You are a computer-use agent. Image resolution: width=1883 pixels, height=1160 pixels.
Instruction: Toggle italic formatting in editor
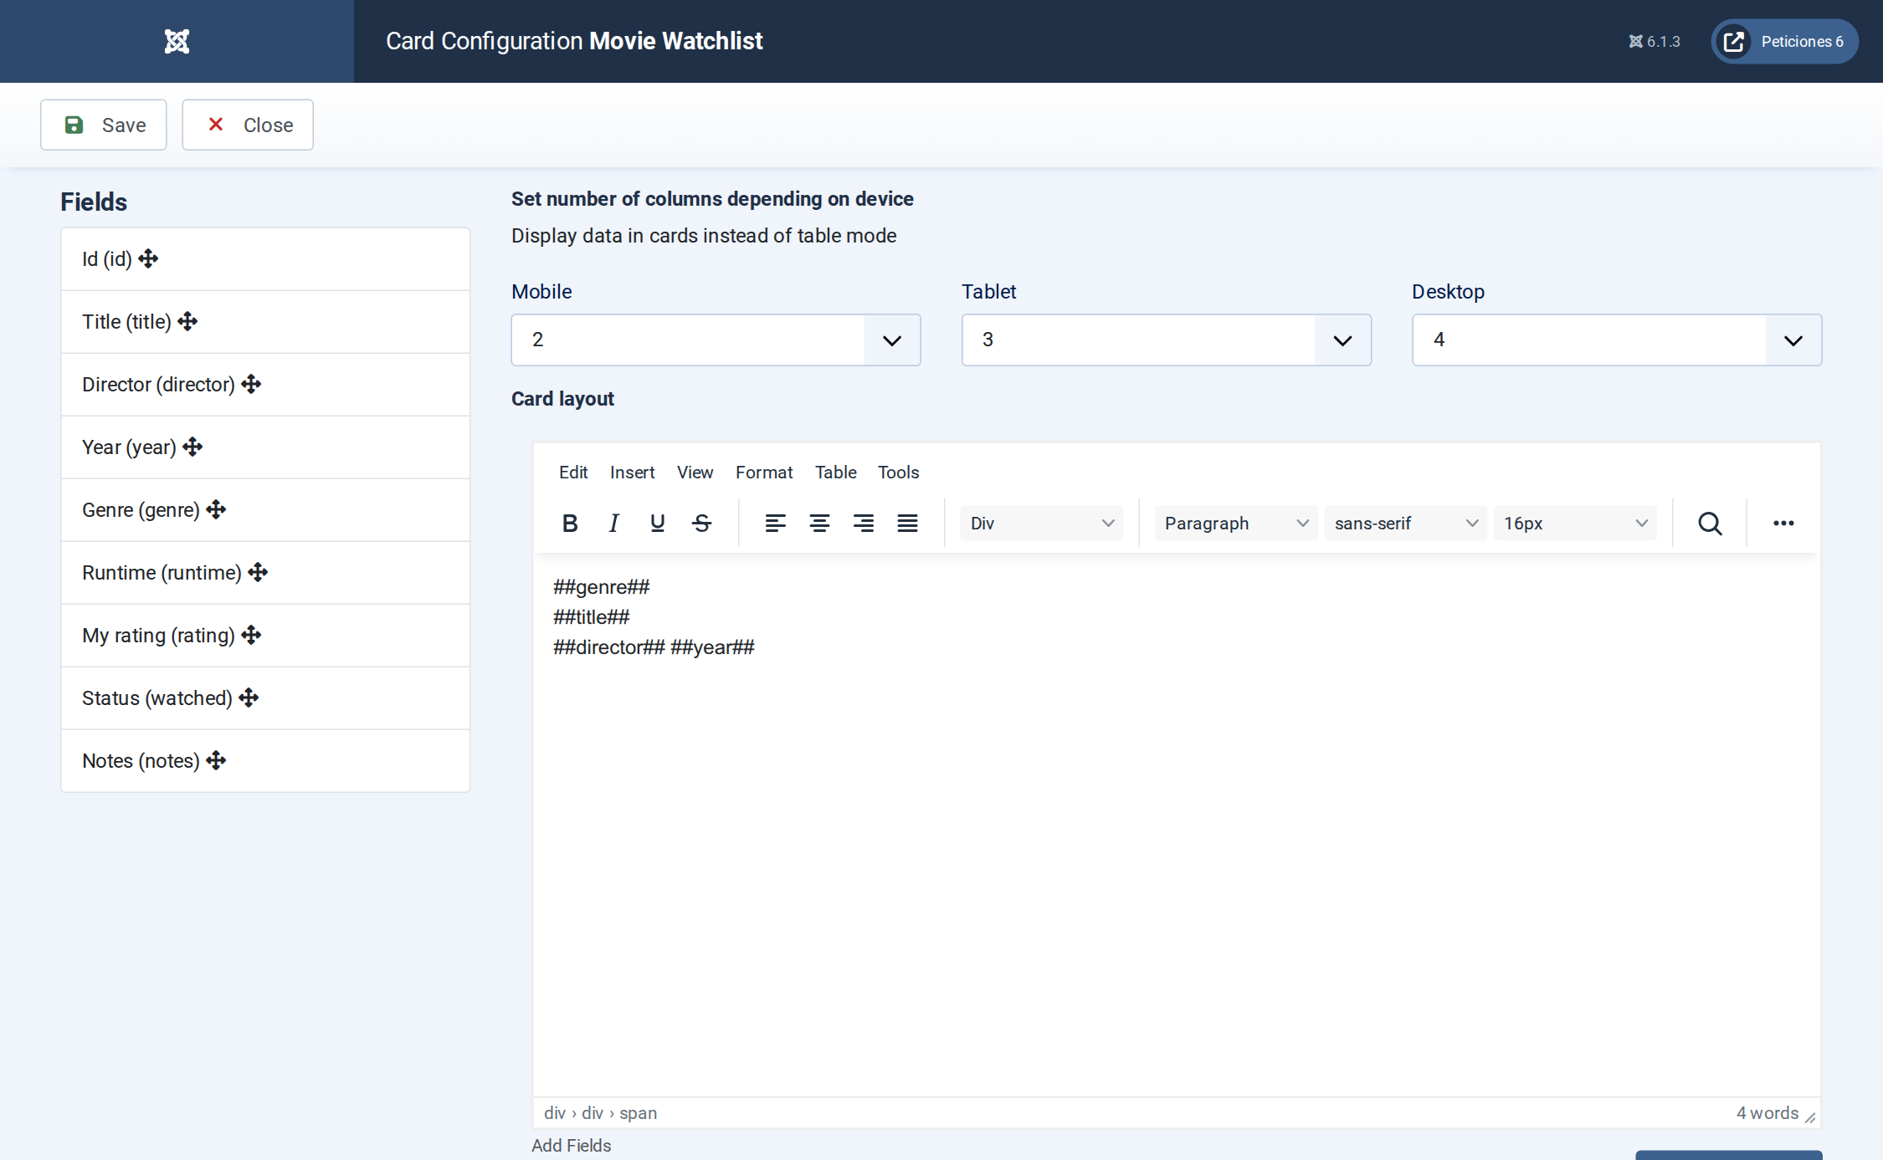613,524
